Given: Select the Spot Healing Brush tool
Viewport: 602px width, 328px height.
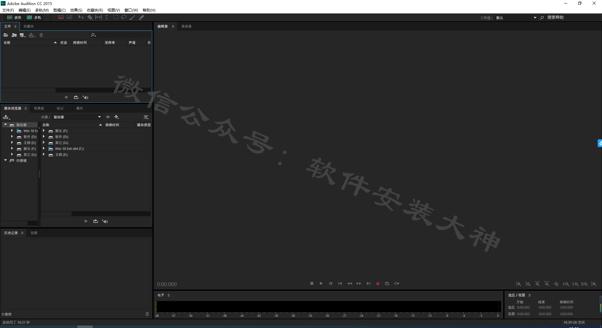Looking at the screenshot, I should (x=141, y=18).
